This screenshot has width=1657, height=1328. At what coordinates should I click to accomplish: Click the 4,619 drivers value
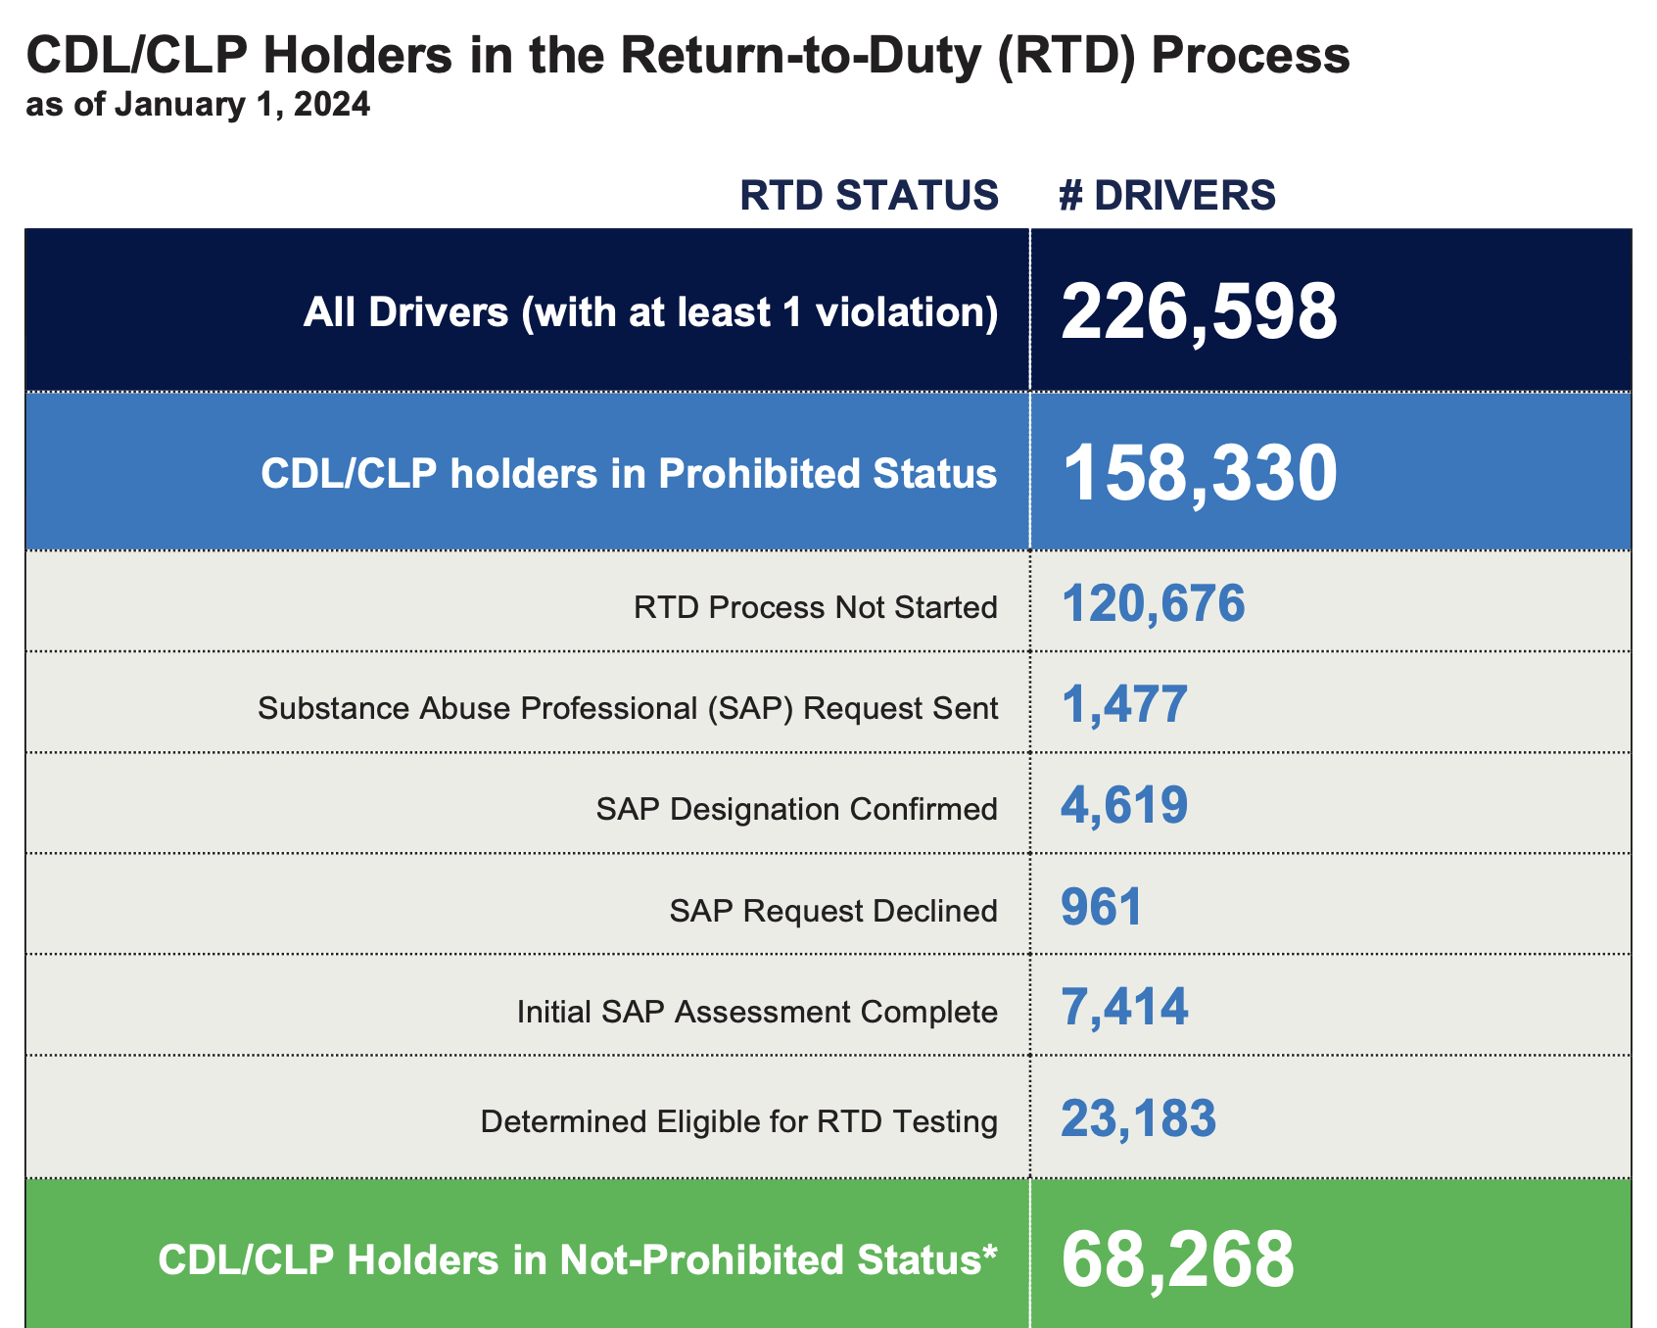1124,805
